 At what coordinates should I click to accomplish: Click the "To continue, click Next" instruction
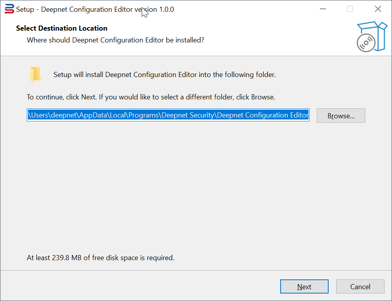pyautogui.click(x=151, y=97)
